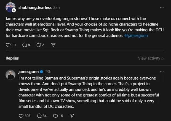
Task: Share jamesgunn's reply via send icon
Action: (x=72, y=116)
